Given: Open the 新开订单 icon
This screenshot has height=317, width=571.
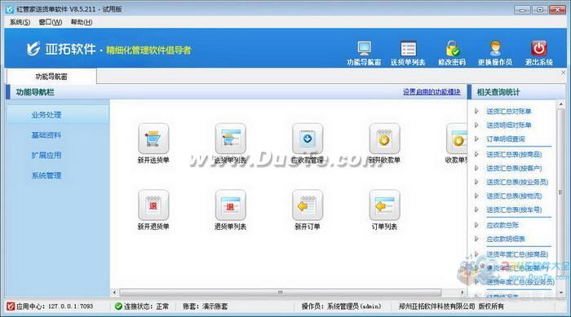Looking at the screenshot, I should 308,205.
